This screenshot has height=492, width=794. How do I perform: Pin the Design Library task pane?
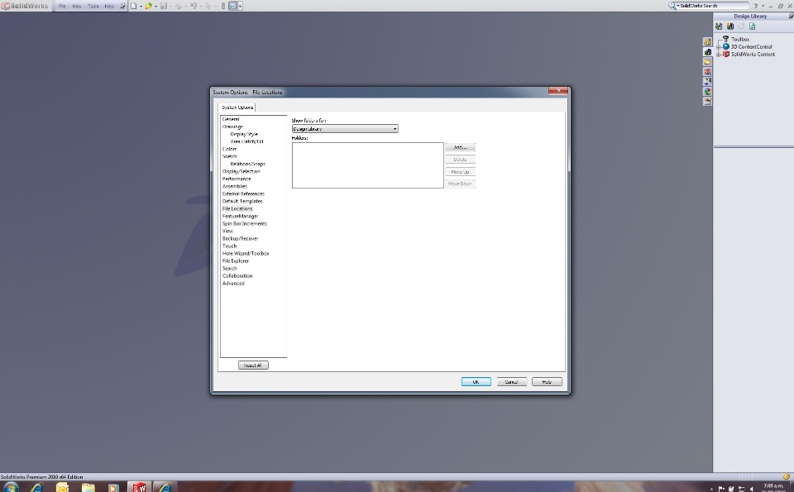click(791, 17)
